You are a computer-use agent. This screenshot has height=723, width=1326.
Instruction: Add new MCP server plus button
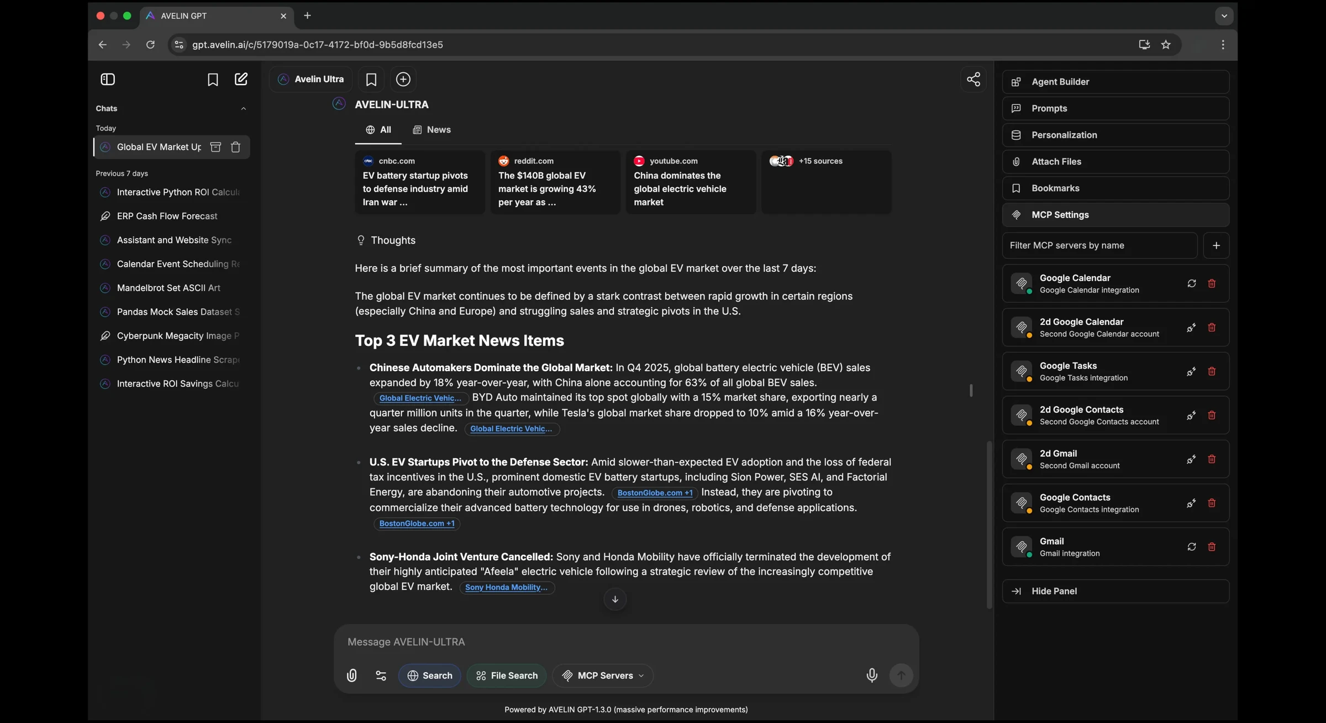click(x=1216, y=246)
